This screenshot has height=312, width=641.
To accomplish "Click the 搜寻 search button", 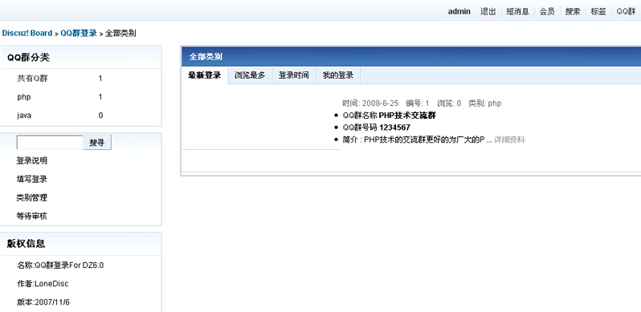I will click(97, 143).
